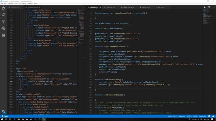Switch to the toDoList.js tab
The height and width of the screenshot is (121, 216).
(x=146, y=7)
